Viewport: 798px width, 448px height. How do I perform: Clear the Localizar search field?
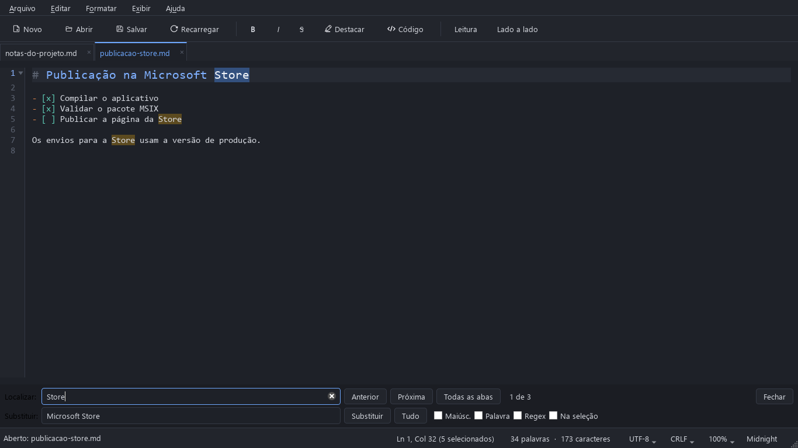[x=332, y=396]
